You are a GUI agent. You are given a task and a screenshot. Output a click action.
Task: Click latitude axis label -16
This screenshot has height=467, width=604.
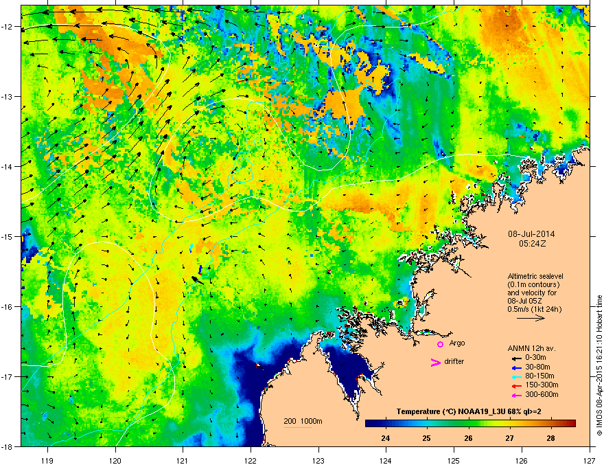[7, 307]
